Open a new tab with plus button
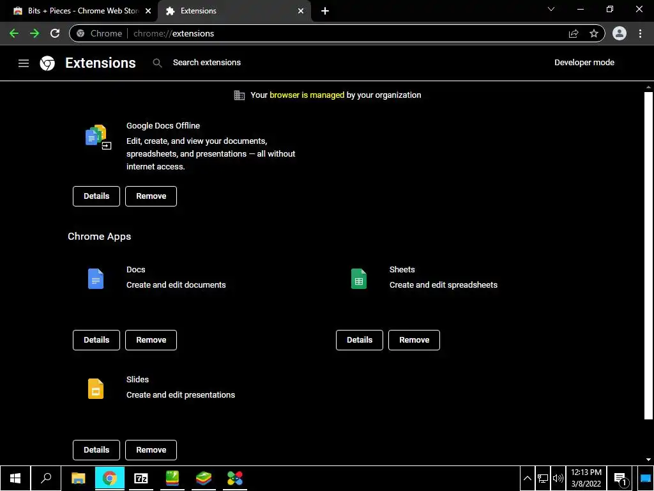This screenshot has width=654, height=491. click(325, 11)
